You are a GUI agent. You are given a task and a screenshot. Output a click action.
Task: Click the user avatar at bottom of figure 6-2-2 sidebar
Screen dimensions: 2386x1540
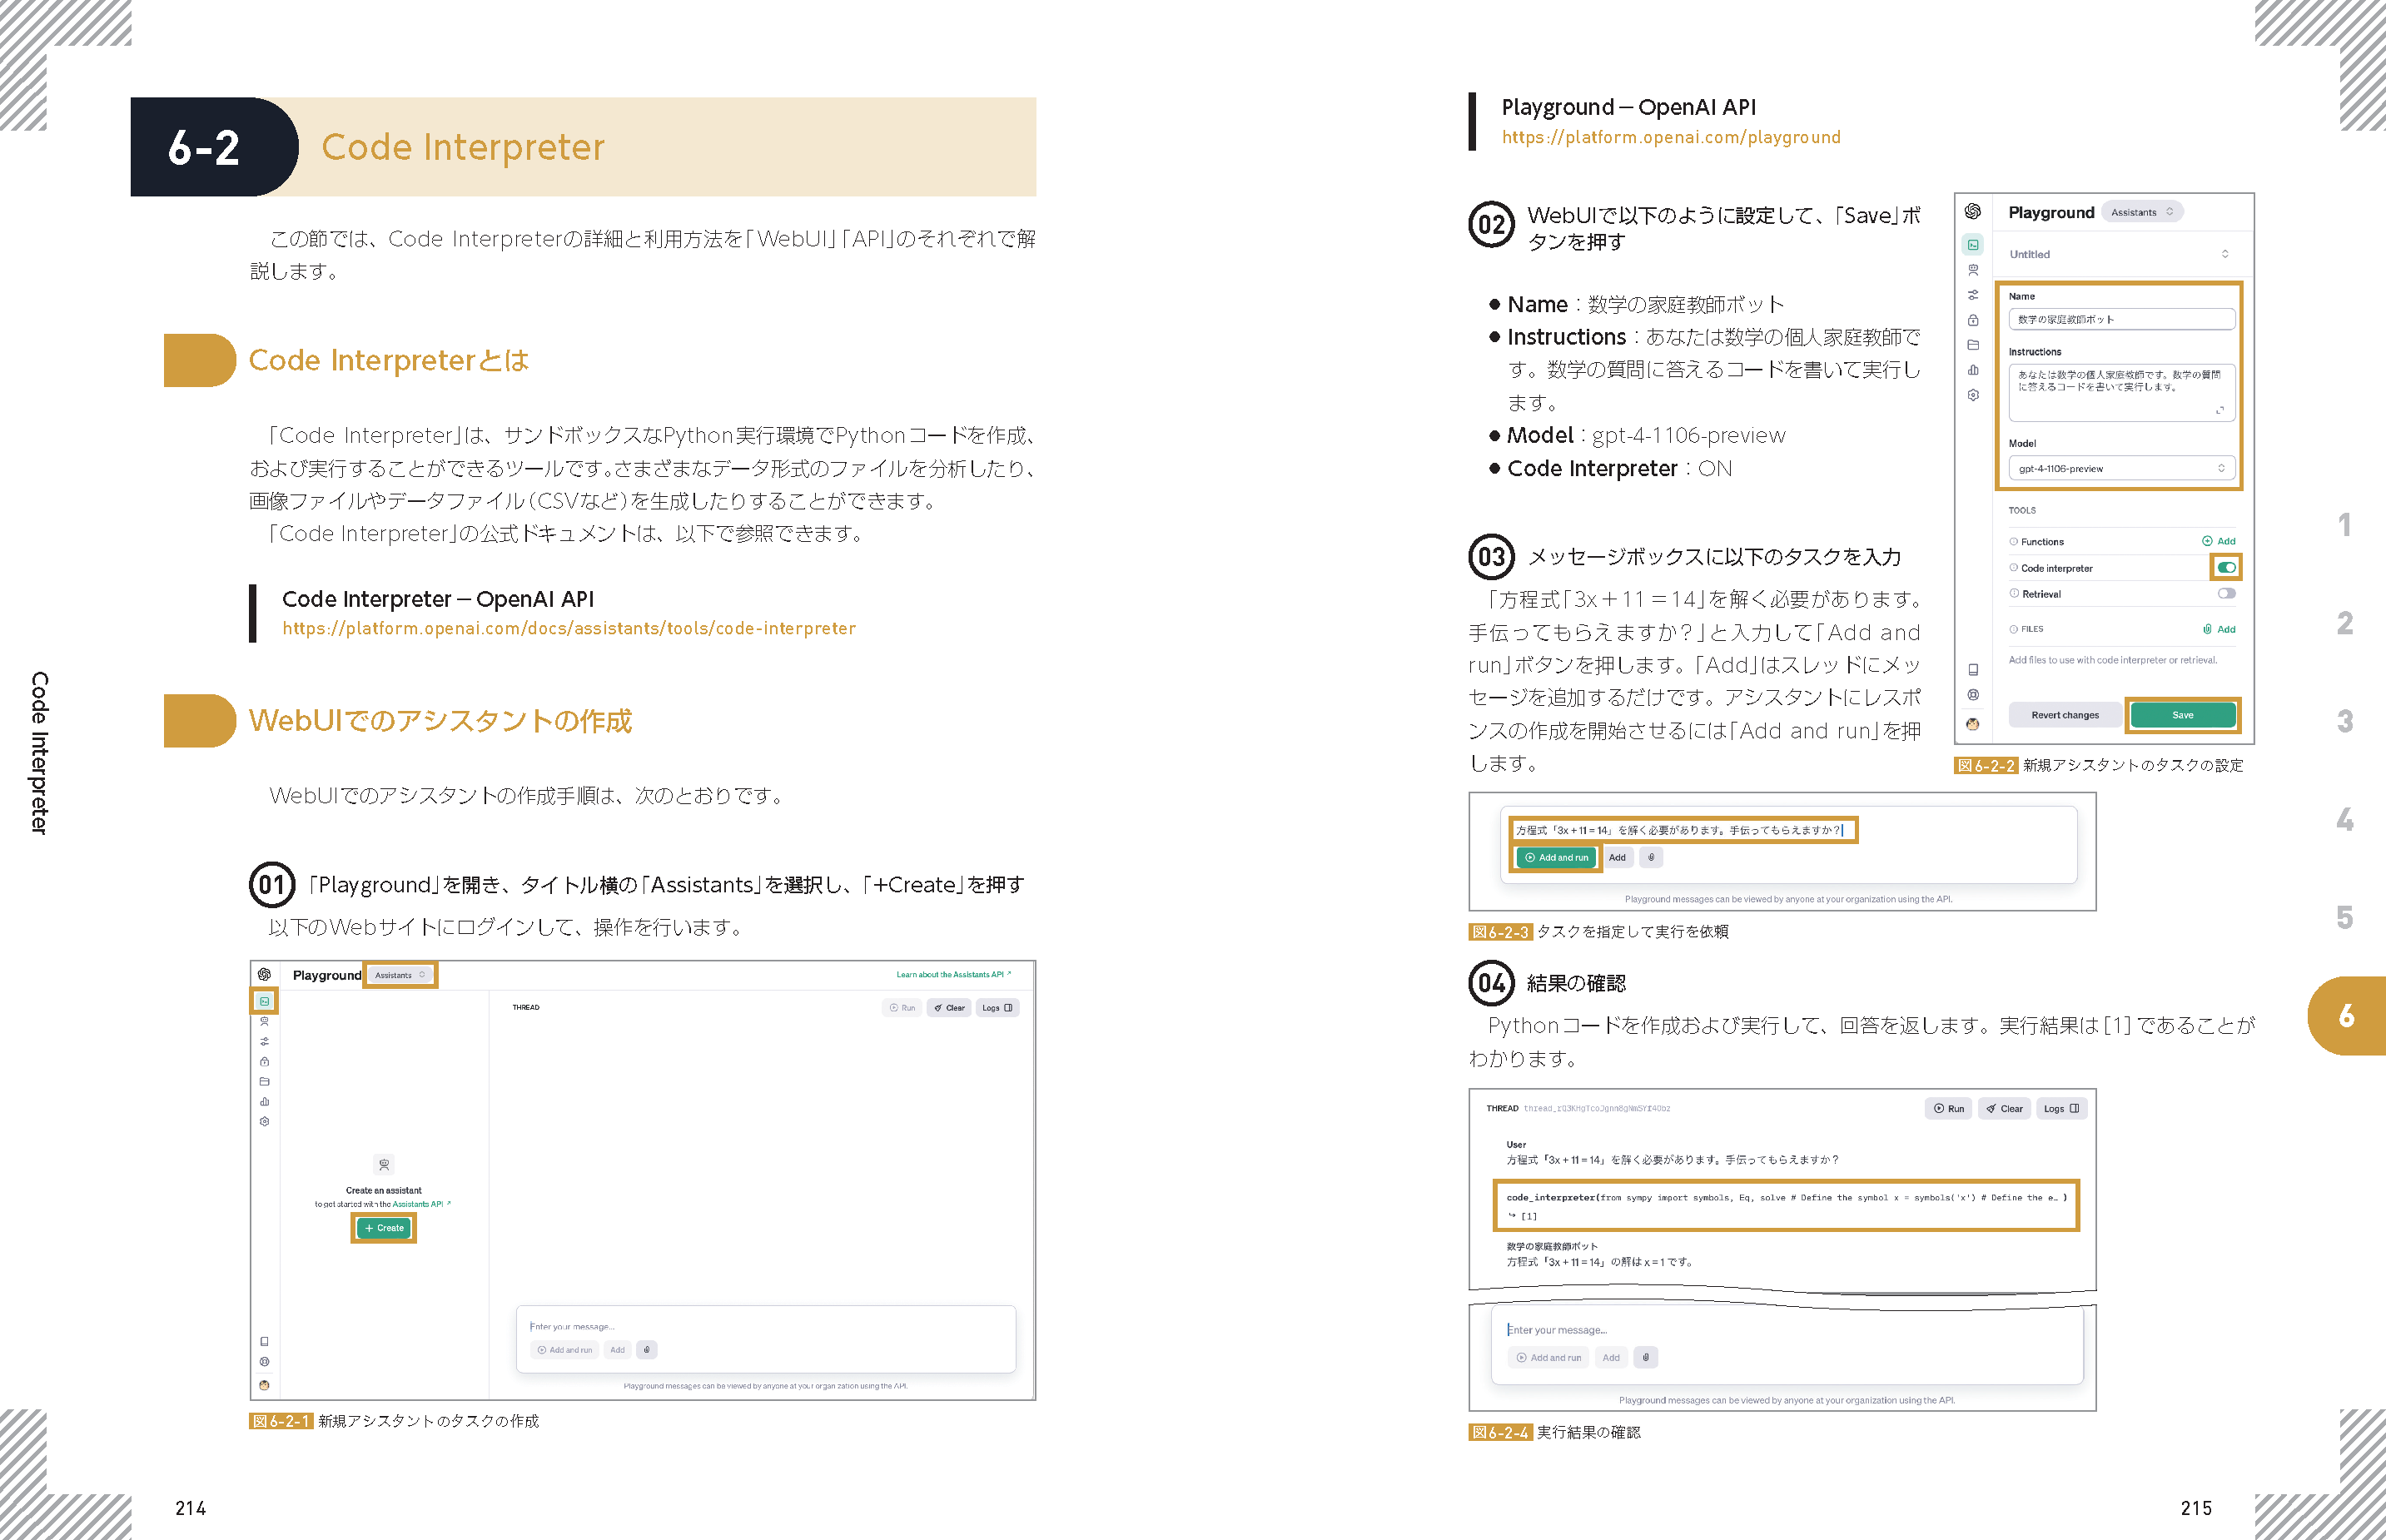tap(1973, 724)
